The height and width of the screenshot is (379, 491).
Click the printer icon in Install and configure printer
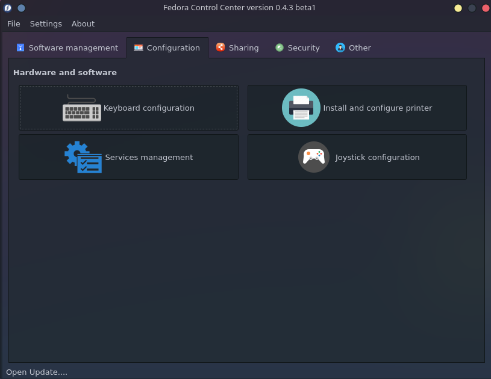[301, 108]
